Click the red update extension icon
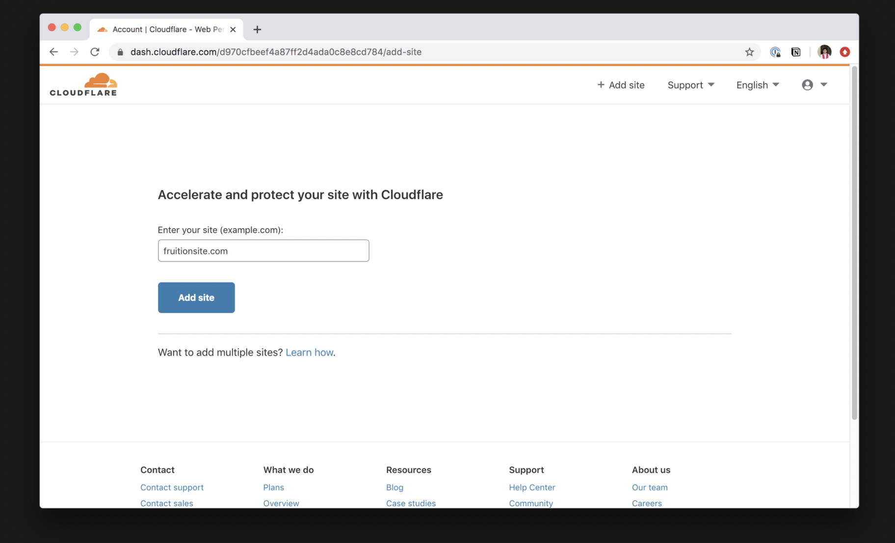Image resolution: width=895 pixels, height=543 pixels. click(844, 52)
